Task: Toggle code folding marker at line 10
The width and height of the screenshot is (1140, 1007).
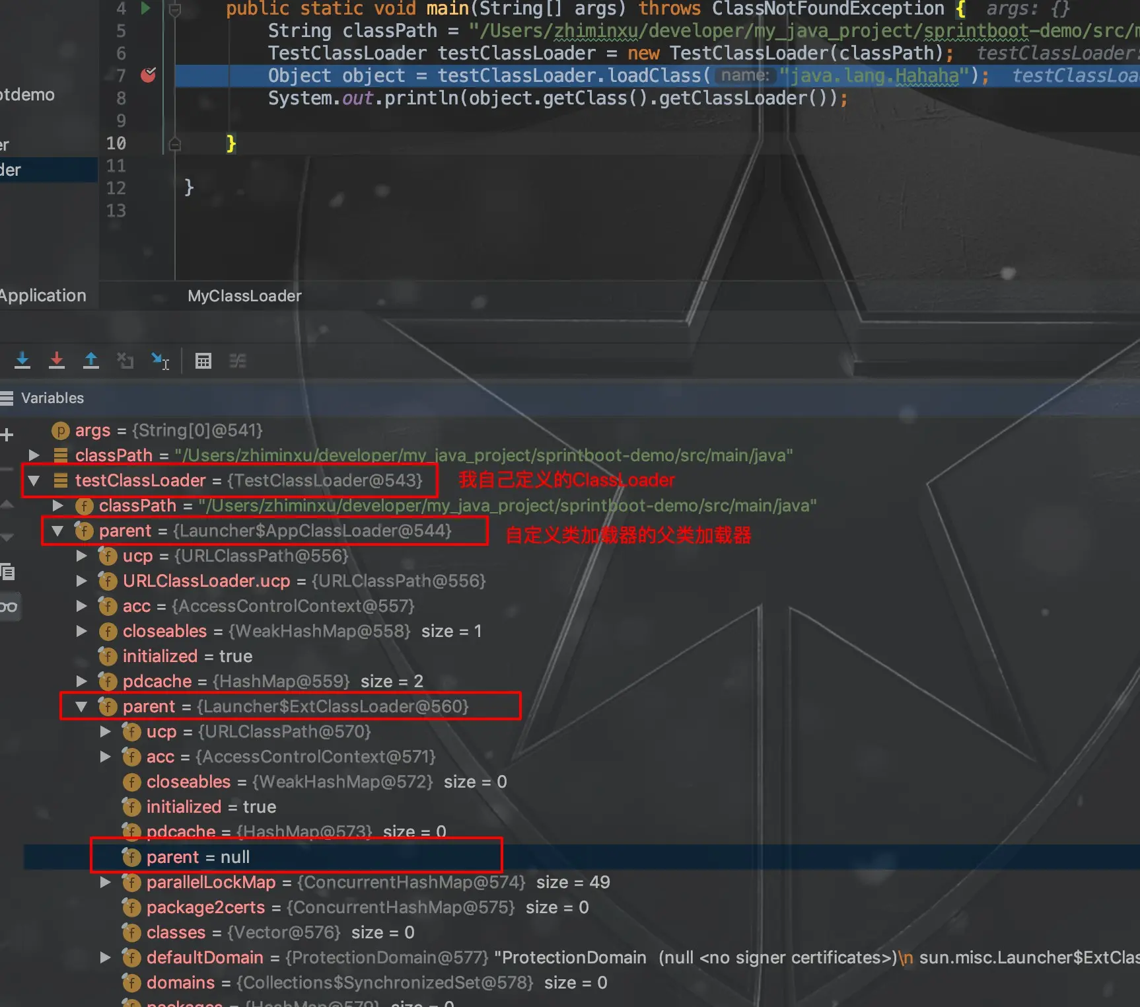Action: point(174,143)
